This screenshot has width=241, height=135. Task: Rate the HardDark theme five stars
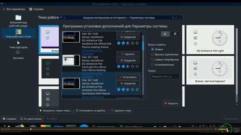click(137, 43)
